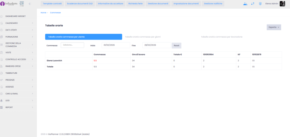
Task: Open Richiesta ferie shortcut
Action: point(136,4)
